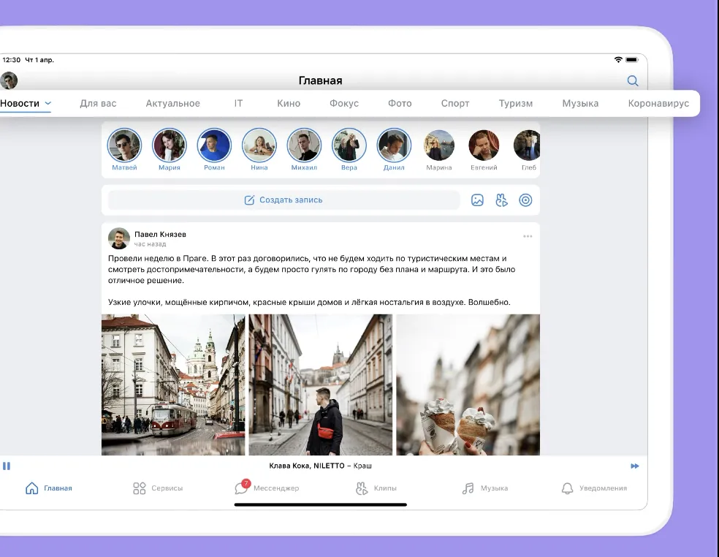Open the tram street photo
Viewport: 719px width, 557px height.
pos(173,384)
